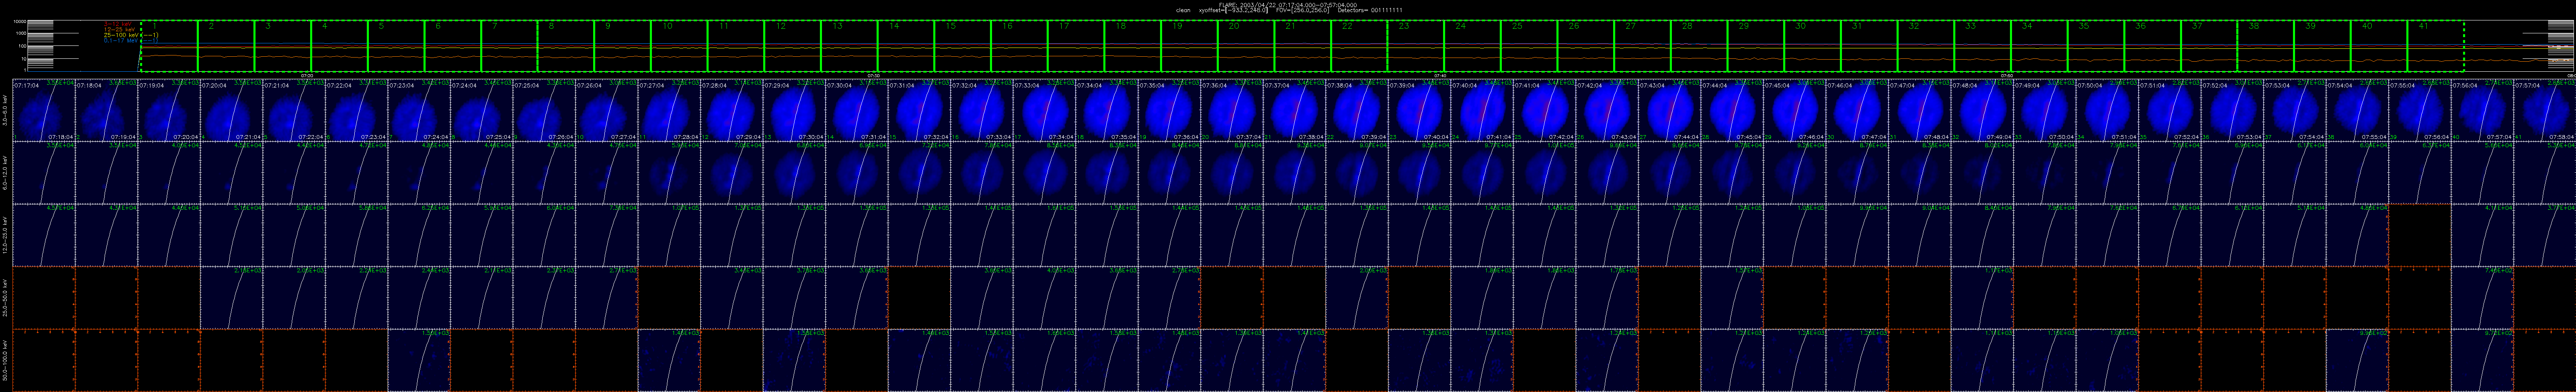2576x392 pixels.
Task: Open the 3.0-6.0 keV image starting 07:23:04
Action: [x=419, y=110]
